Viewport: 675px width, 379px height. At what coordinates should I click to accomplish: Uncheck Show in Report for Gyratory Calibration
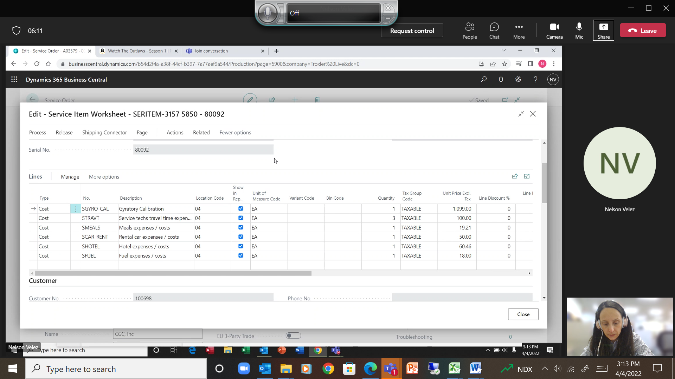[241, 209]
